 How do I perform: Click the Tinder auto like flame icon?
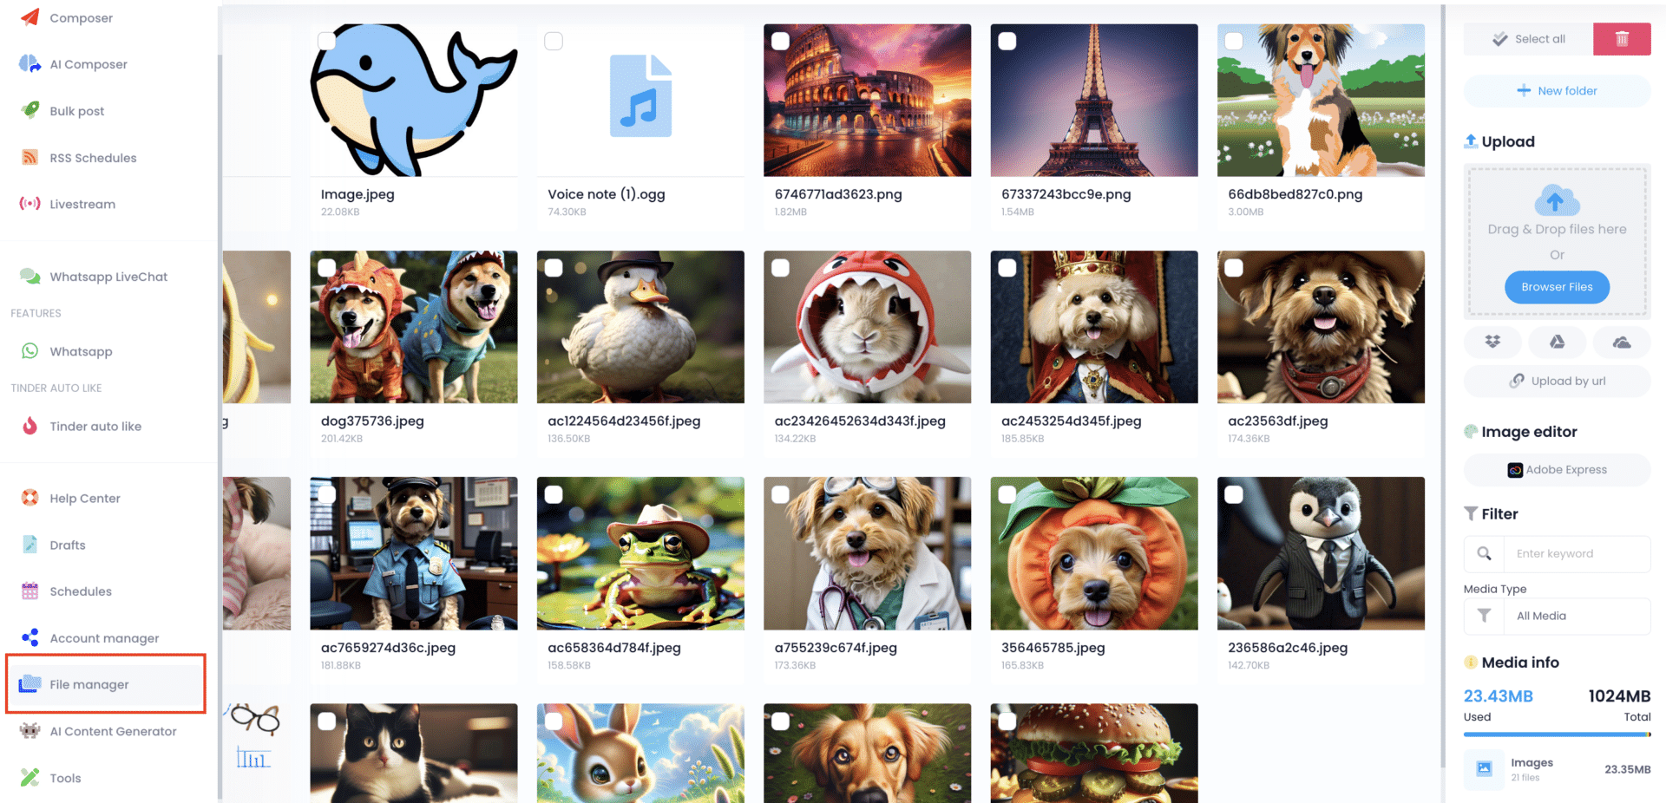pos(30,426)
